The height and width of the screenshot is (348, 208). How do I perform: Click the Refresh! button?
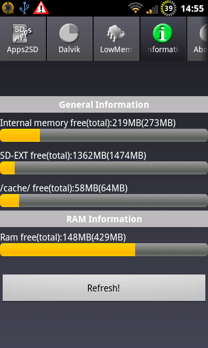coord(104,288)
